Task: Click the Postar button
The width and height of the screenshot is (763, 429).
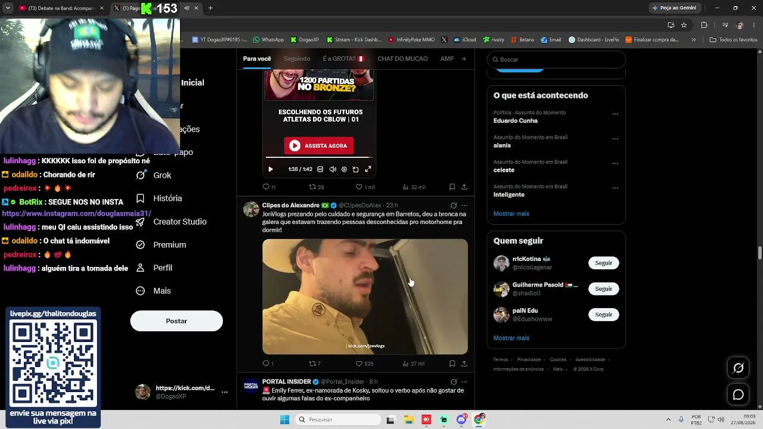Action: point(176,321)
